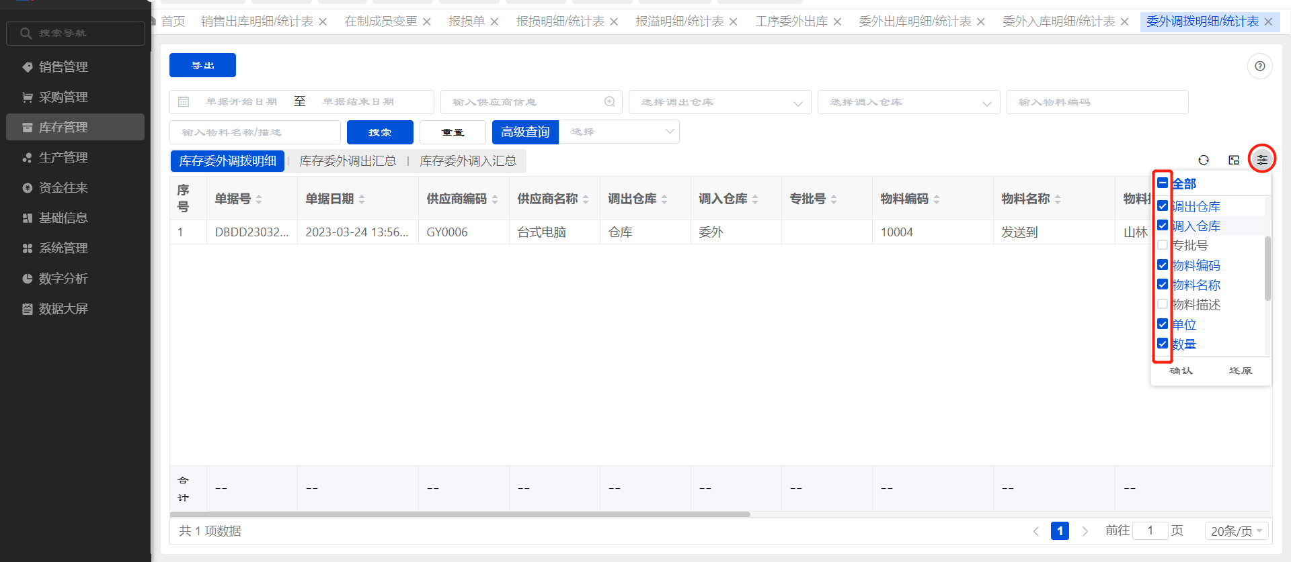The height and width of the screenshot is (562, 1291).
Task: Click the 数据大屏 sidebar icon
Action: pyautogui.click(x=28, y=309)
